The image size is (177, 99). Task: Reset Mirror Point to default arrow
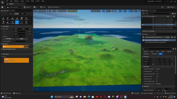30,29
